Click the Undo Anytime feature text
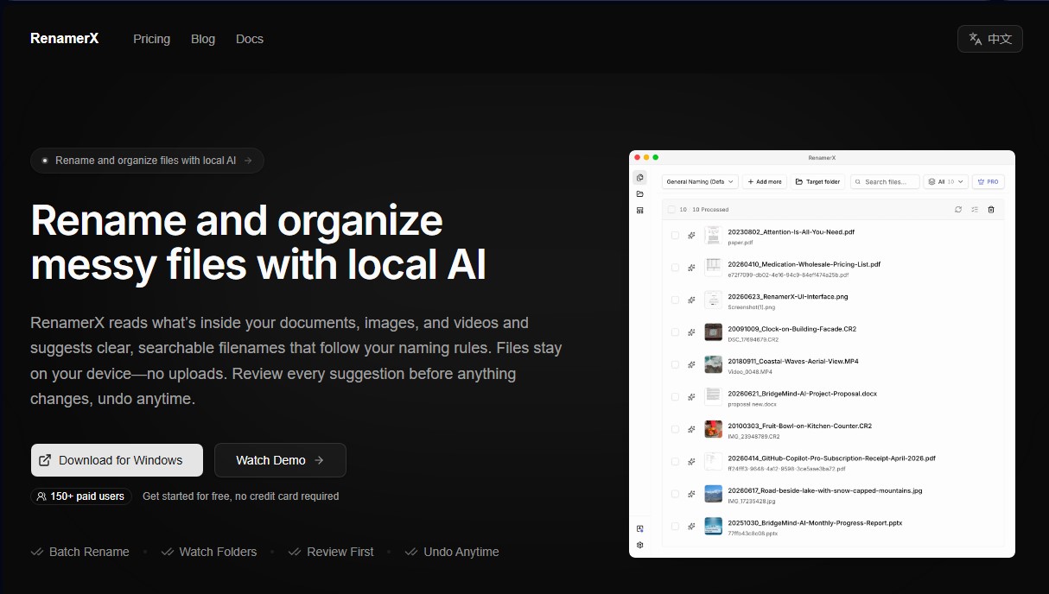The image size is (1049, 594). pyautogui.click(x=461, y=552)
